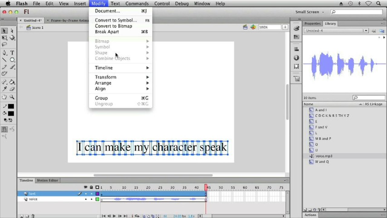
Task: Select the Hand tool
Action: tap(4, 97)
